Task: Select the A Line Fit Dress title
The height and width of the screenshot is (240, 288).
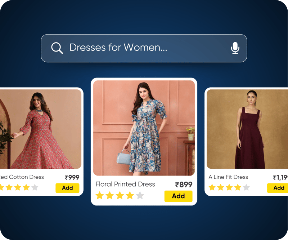Action: (228, 177)
